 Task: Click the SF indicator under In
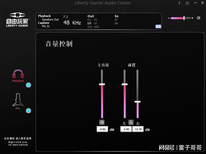pyautogui.click(x=116, y=20)
